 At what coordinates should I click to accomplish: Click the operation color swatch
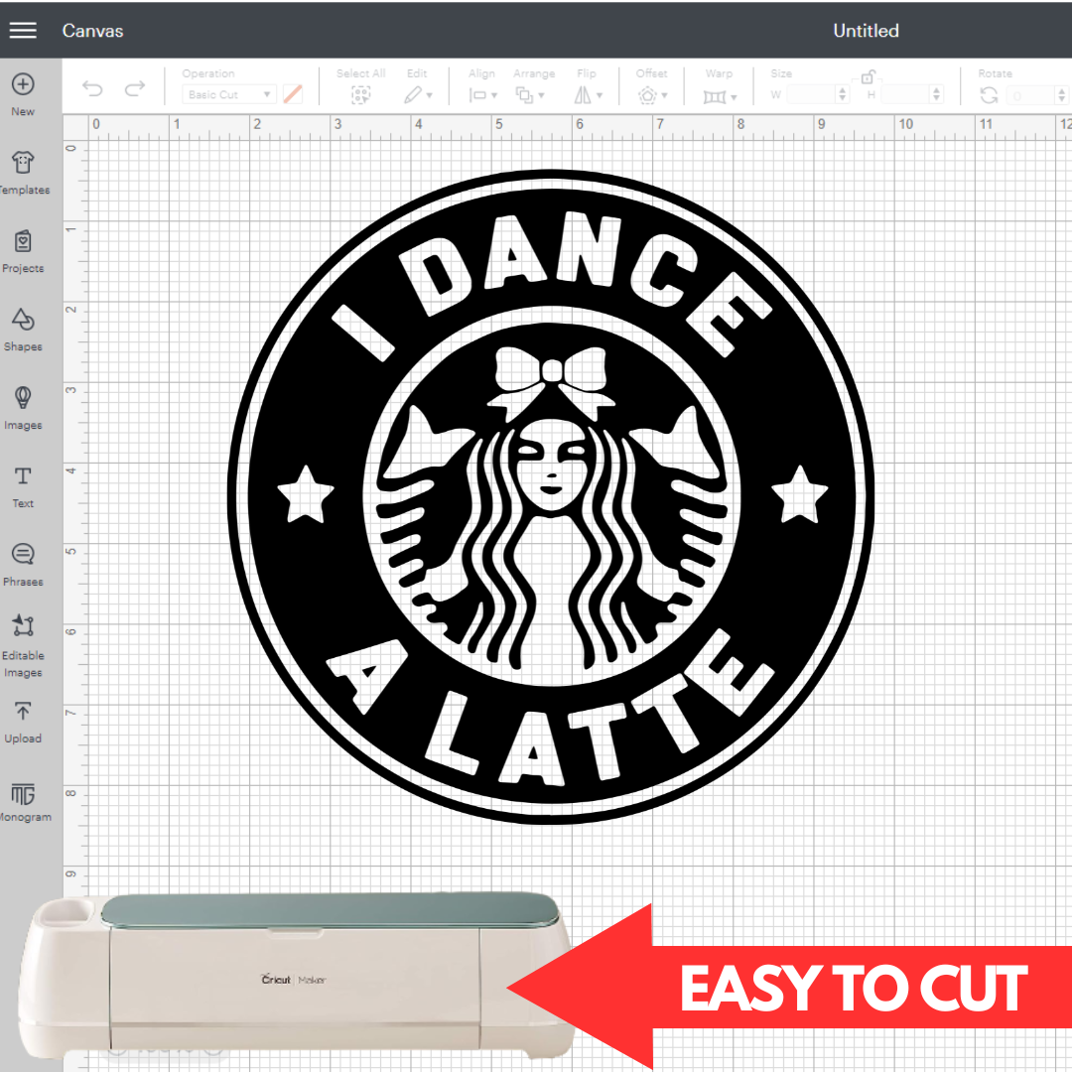point(293,94)
